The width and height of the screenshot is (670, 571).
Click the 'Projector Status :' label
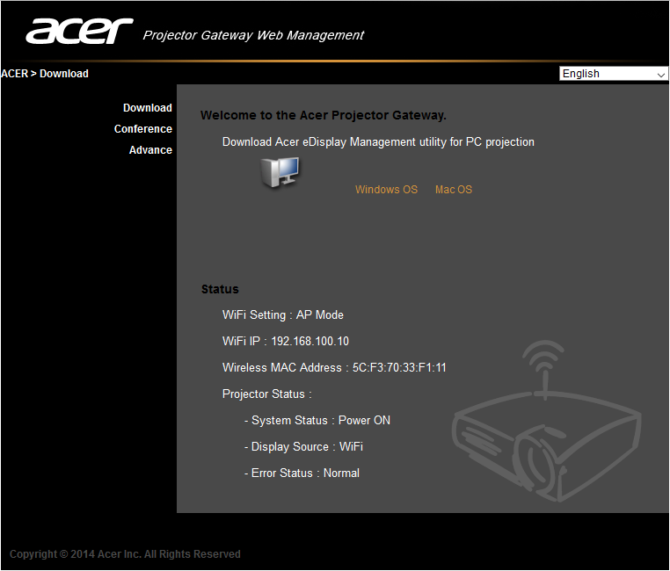pos(267,394)
